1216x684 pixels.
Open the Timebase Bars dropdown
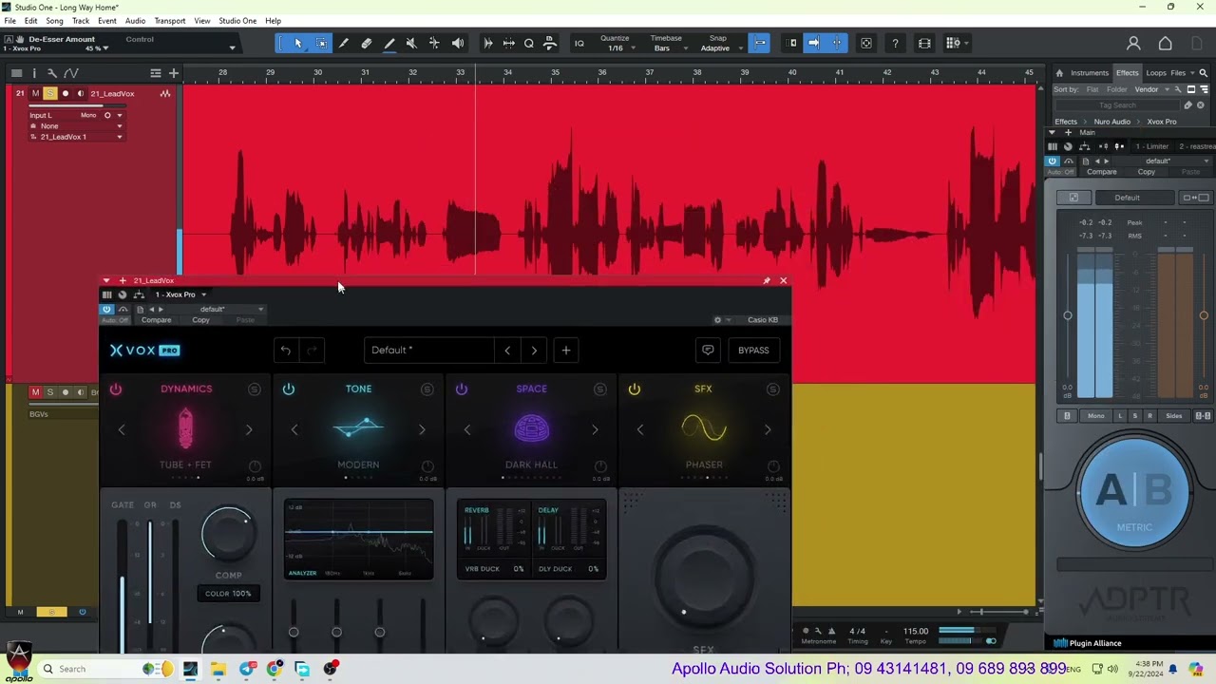pyautogui.click(x=669, y=48)
